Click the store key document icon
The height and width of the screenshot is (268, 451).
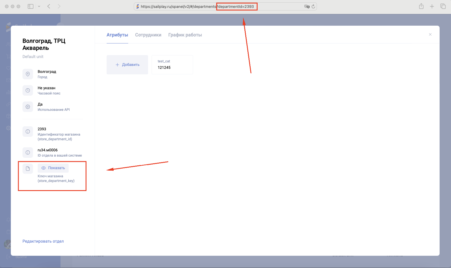28,169
